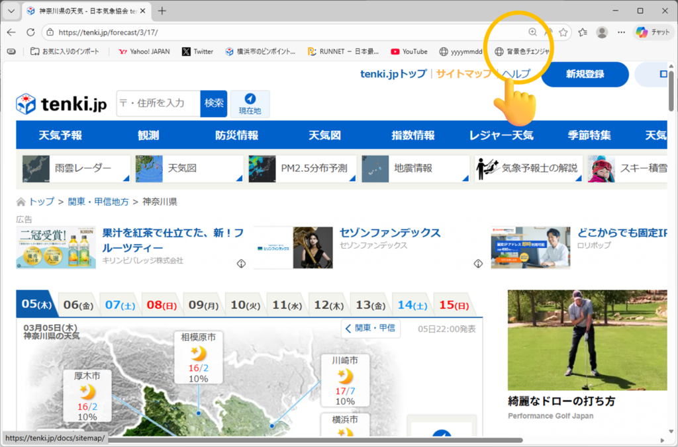
Task: Click the 検索 search button
Action: (214, 104)
